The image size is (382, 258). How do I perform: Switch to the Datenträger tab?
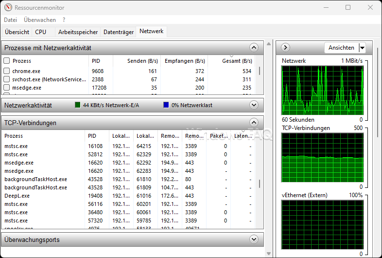[119, 32]
